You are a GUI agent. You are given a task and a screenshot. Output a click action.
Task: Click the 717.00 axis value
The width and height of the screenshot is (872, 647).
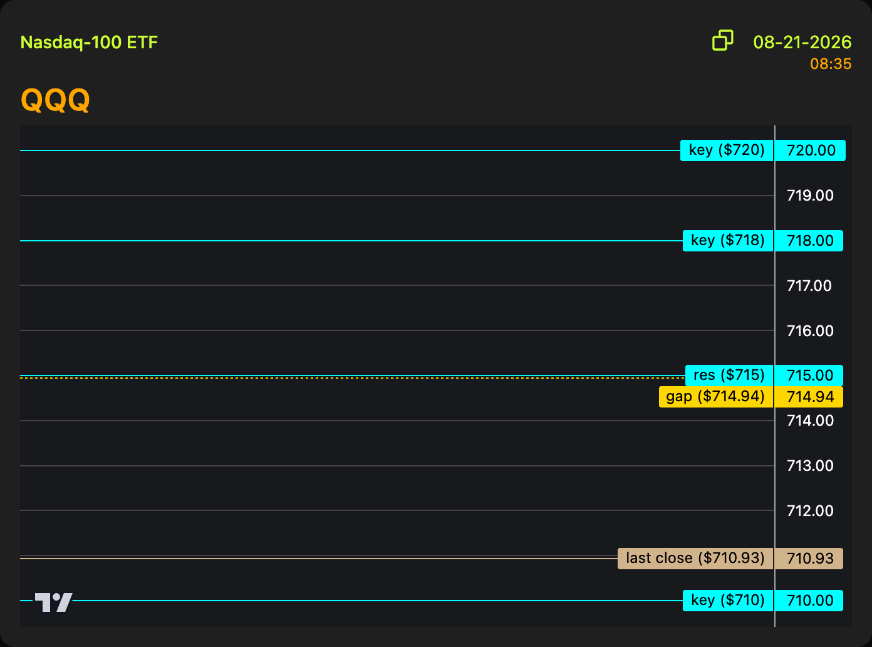tap(810, 286)
